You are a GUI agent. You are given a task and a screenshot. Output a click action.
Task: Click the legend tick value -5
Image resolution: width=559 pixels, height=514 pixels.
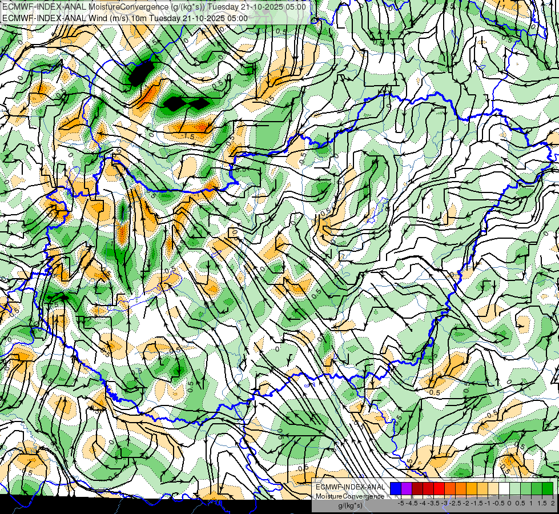coord(401,503)
